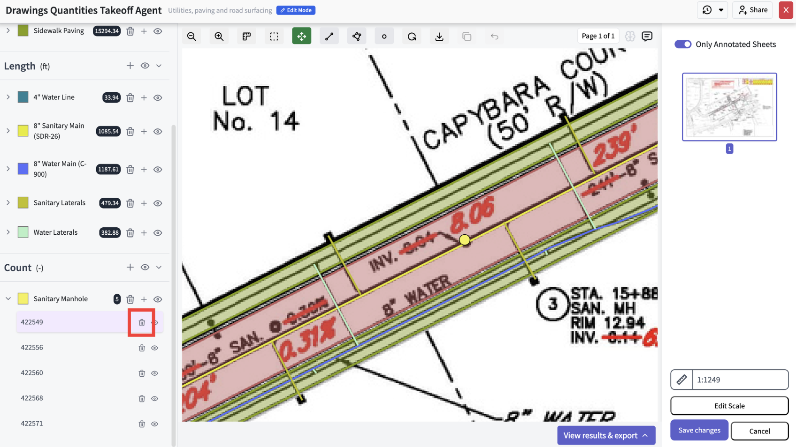
Task: Toggle visibility of all Length items
Action: (x=145, y=66)
